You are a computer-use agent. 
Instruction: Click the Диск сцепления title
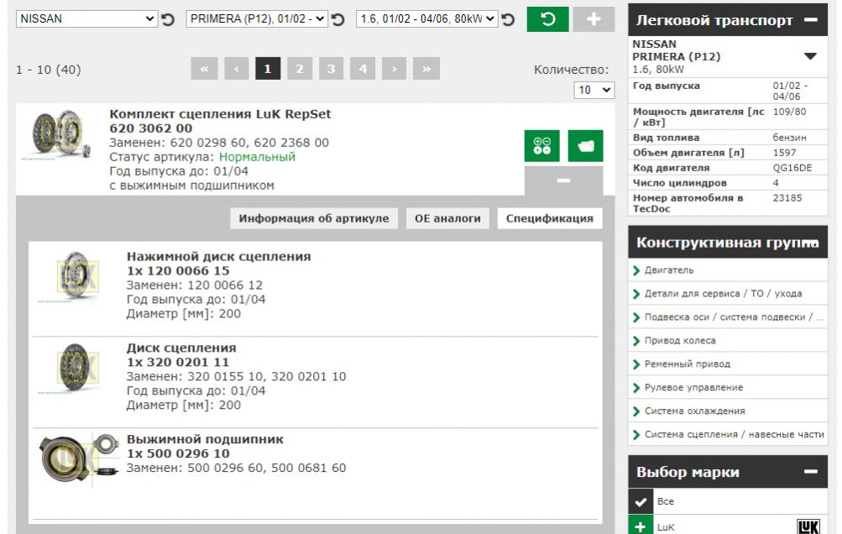pos(181,348)
